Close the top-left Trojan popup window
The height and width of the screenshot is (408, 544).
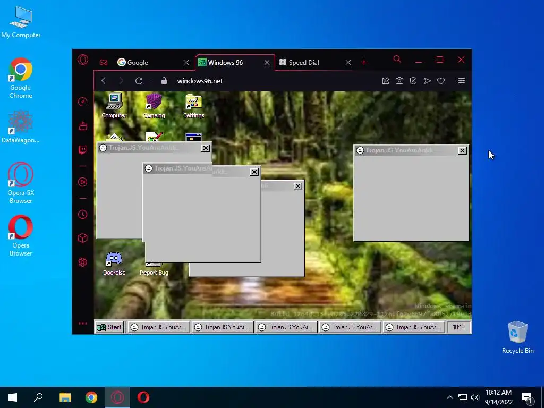[x=206, y=148]
